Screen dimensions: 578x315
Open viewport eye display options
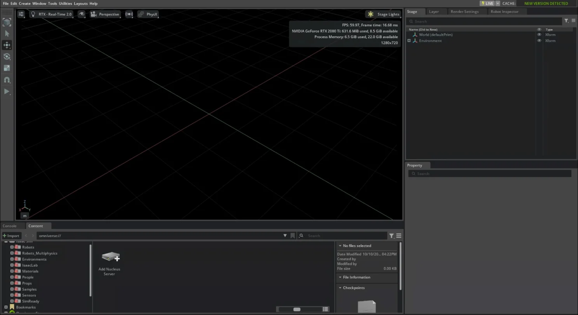(82, 14)
